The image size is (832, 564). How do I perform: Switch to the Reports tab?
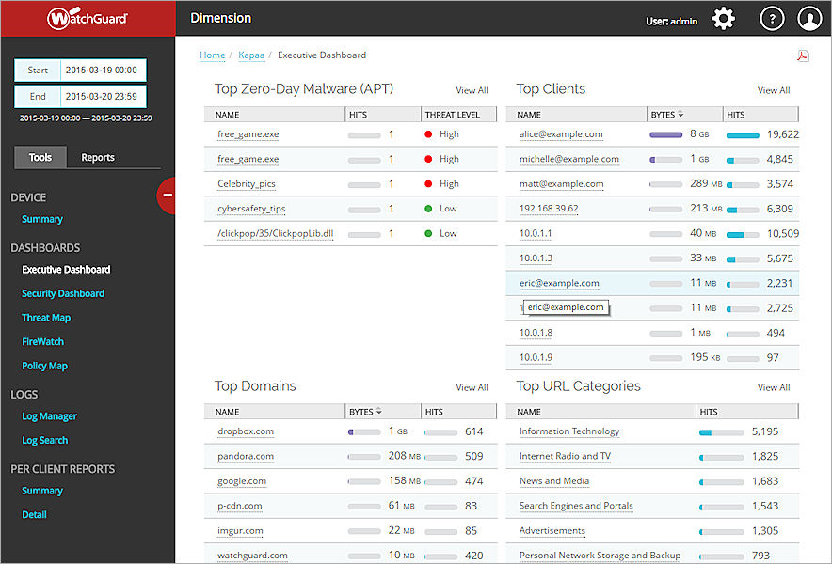[x=97, y=157]
